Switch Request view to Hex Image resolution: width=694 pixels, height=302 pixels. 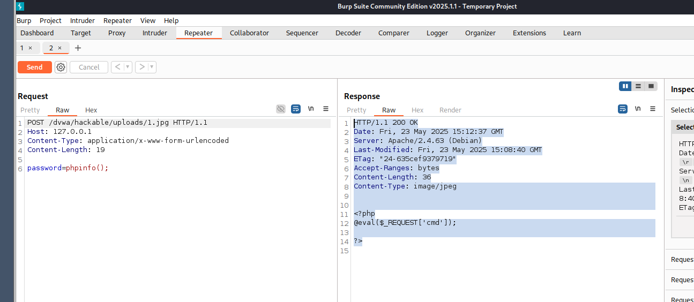(x=91, y=110)
